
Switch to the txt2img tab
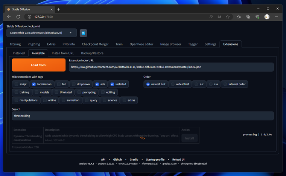coord(15,44)
